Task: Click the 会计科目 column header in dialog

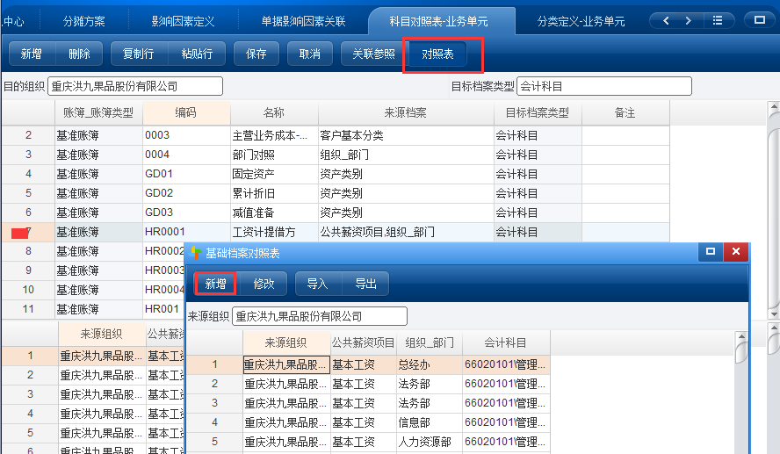Action: (x=506, y=342)
